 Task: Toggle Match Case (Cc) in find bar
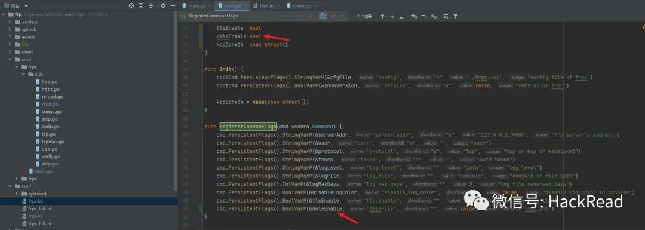(x=323, y=16)
